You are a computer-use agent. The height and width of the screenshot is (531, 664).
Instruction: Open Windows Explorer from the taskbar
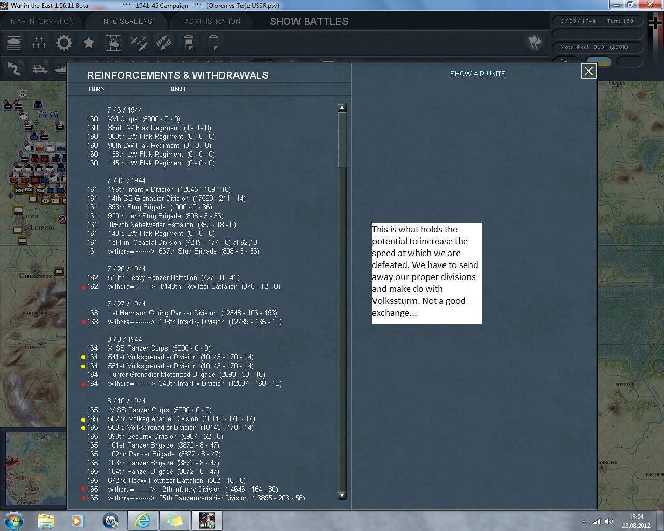[46, 521]
